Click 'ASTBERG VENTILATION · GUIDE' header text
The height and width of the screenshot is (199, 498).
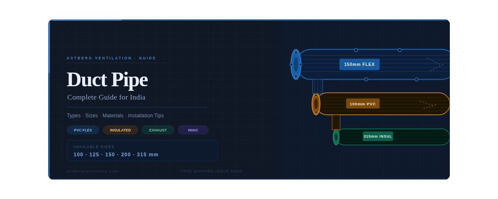coord(111,58)
